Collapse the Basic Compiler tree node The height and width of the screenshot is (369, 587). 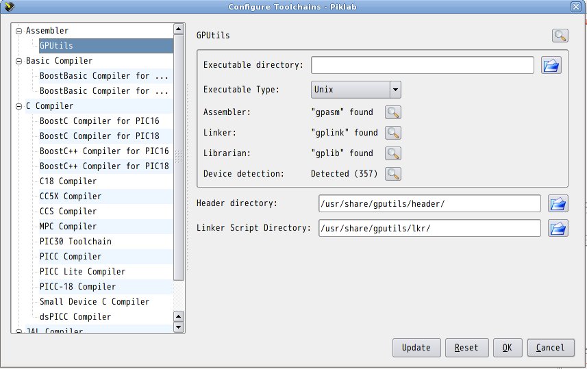tap(18, 61)
